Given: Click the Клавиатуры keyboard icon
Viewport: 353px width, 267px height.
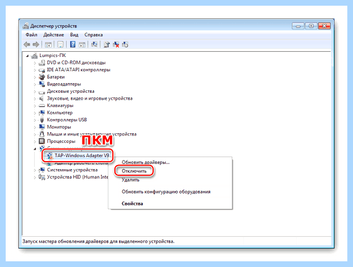Looking at the screenshot, I should pyautogui.click(x=42, y=105).
